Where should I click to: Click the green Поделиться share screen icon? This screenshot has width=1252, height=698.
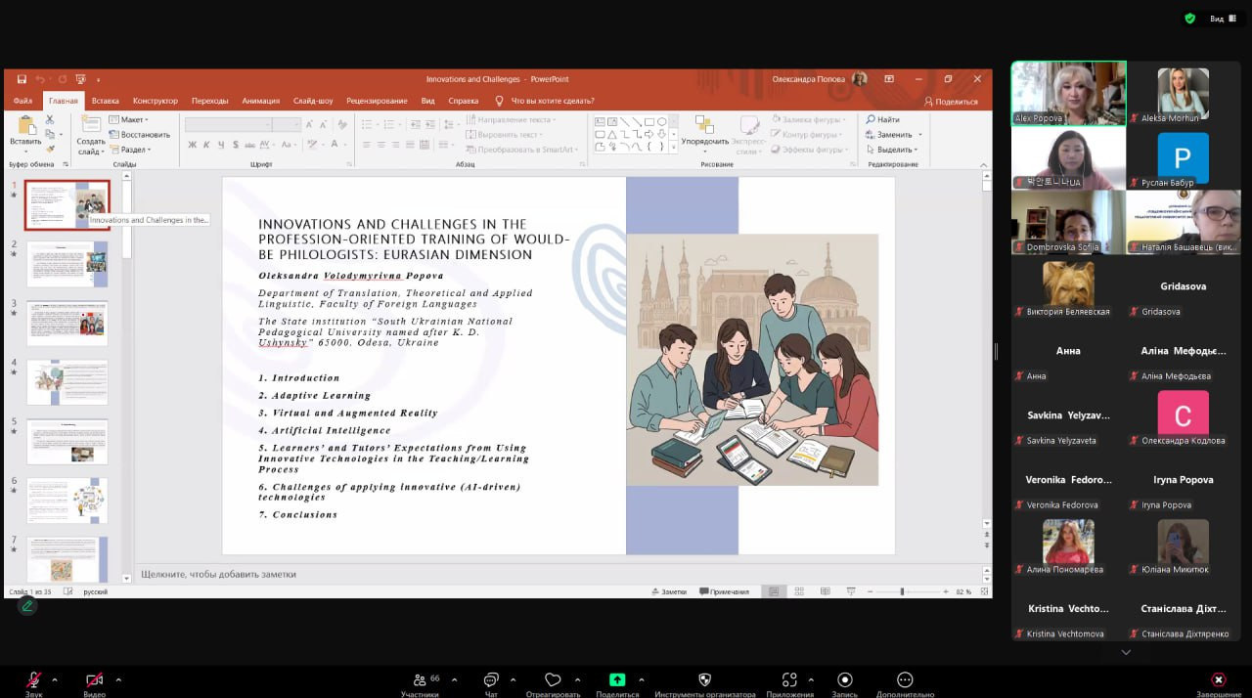pyautogui.click(x=617, y=680)
